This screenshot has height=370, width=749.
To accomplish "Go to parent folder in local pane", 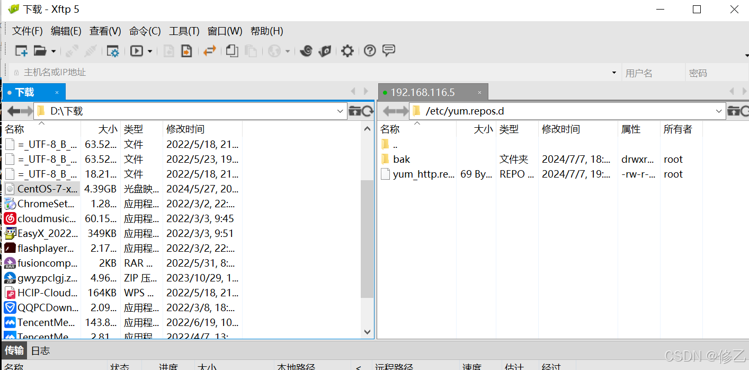I will point(355,111).
